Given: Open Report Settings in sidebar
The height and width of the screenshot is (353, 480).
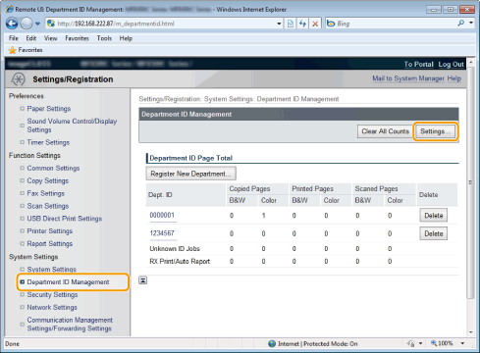Looking at the screenshot, I should (x=50, y=244).
